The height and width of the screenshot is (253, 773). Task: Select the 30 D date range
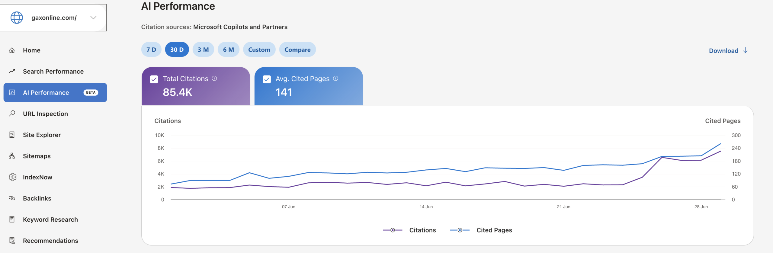click(x=177, y=50)
